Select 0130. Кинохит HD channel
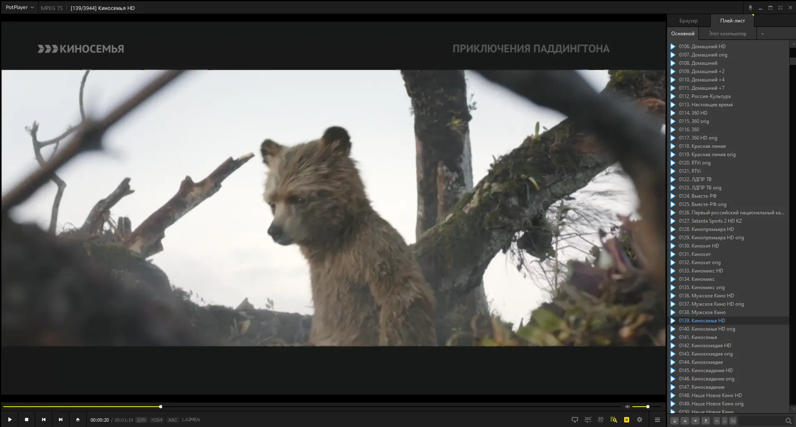 [728, 246]
